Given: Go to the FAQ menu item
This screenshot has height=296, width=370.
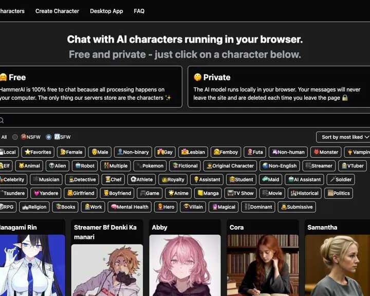Looking at the screenshot, I should coord(139,11).
